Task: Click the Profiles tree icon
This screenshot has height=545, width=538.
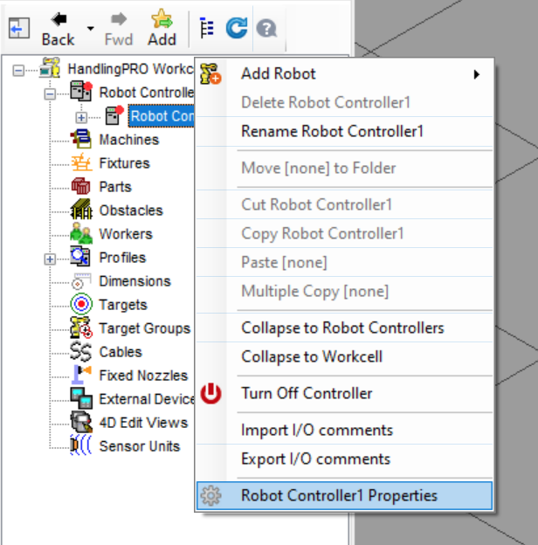Action: tap(80, 257)
